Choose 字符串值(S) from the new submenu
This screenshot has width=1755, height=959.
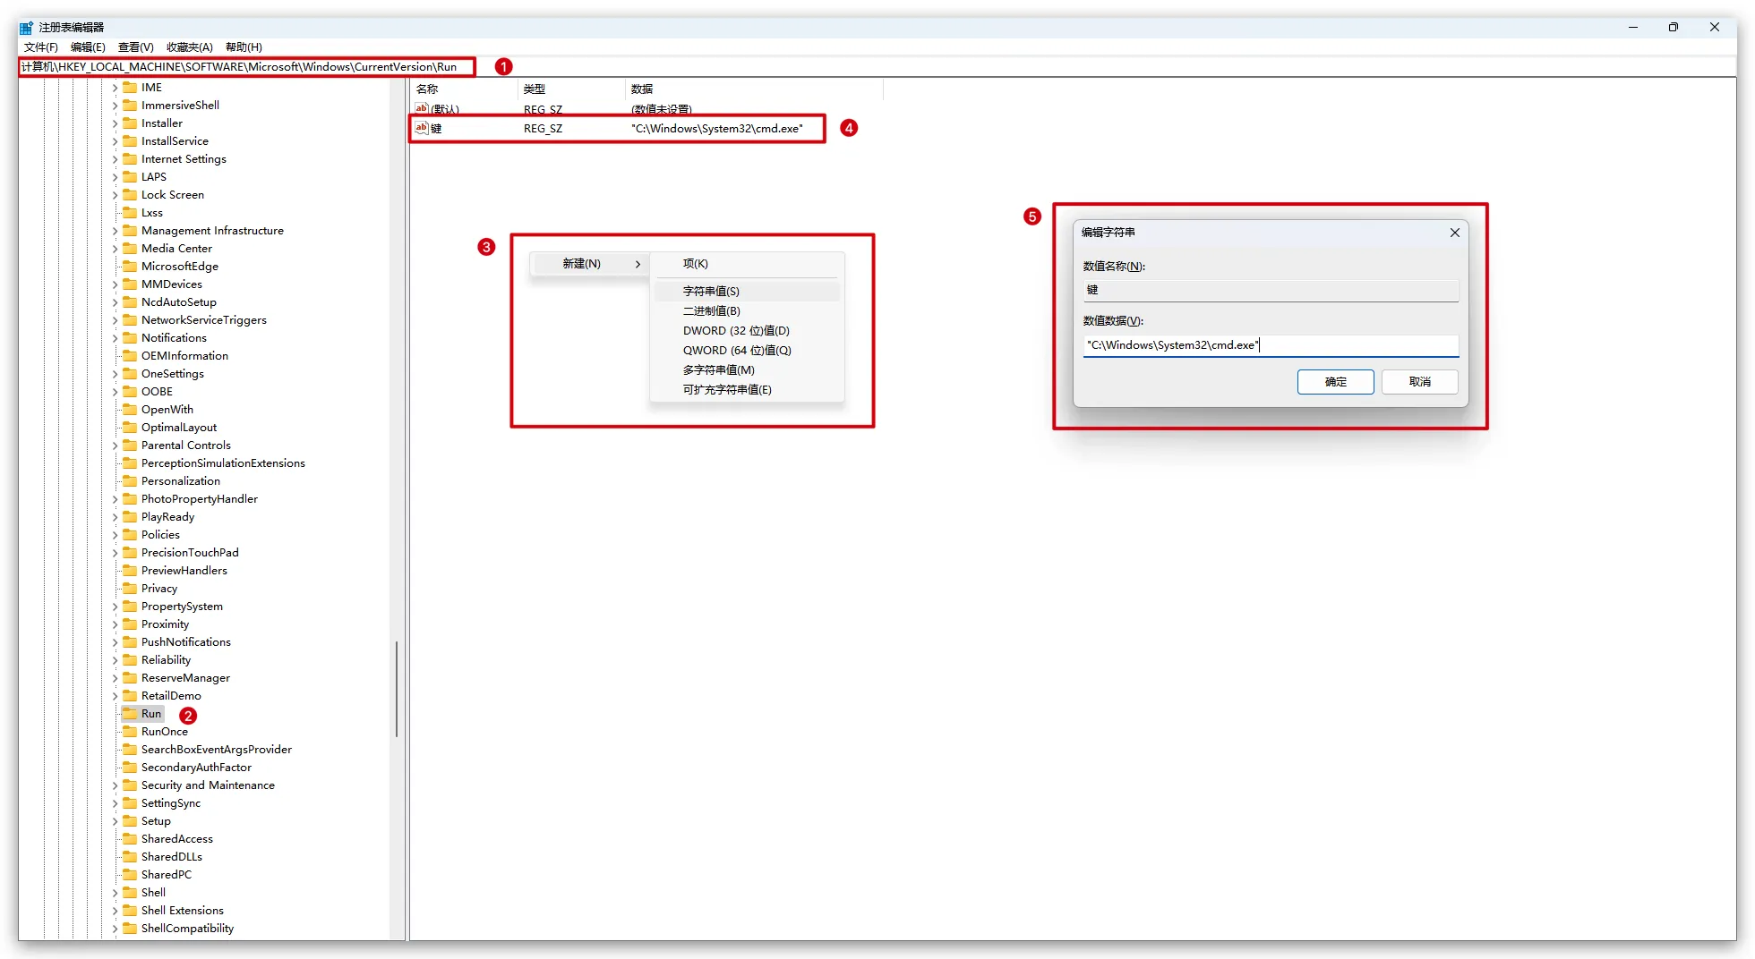(711, 292)
